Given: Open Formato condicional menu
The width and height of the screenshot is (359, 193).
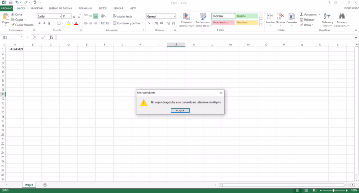Looking at the screenshot, I should 186,20.
